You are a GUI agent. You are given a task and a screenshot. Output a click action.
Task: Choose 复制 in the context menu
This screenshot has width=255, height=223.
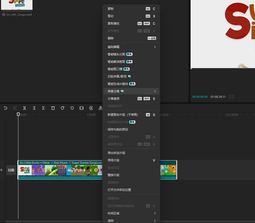pyautogui.click(x=131, y=9)
